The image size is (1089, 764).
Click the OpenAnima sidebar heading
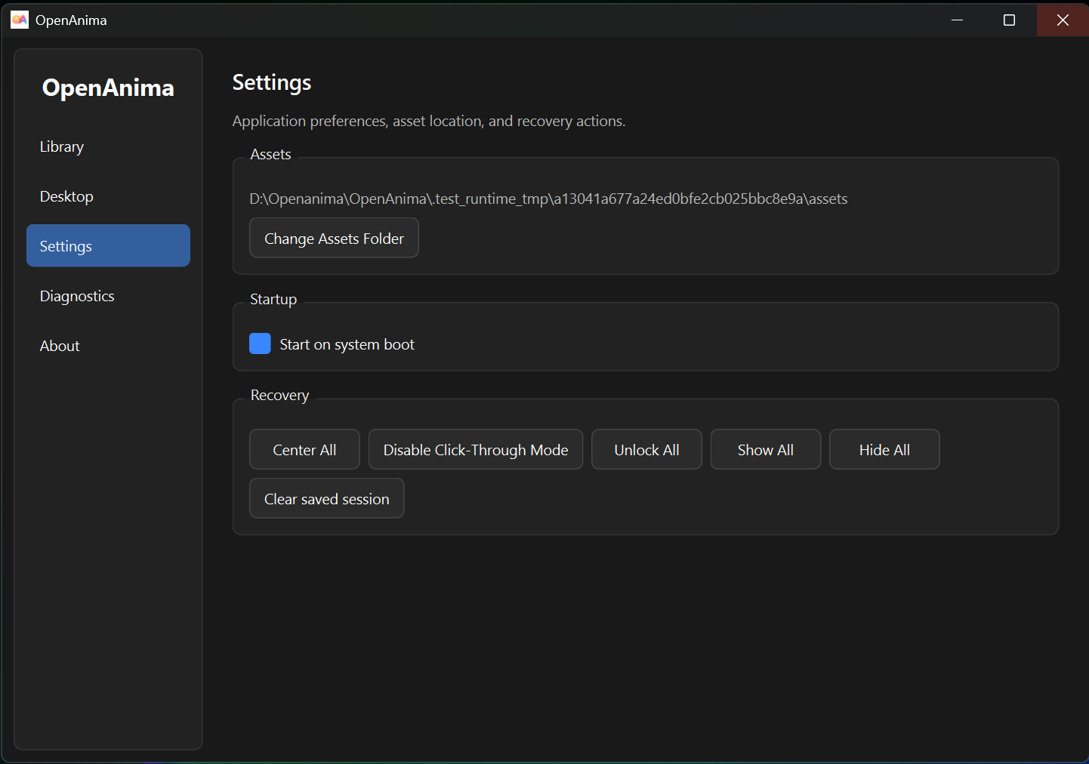(108, 88)
